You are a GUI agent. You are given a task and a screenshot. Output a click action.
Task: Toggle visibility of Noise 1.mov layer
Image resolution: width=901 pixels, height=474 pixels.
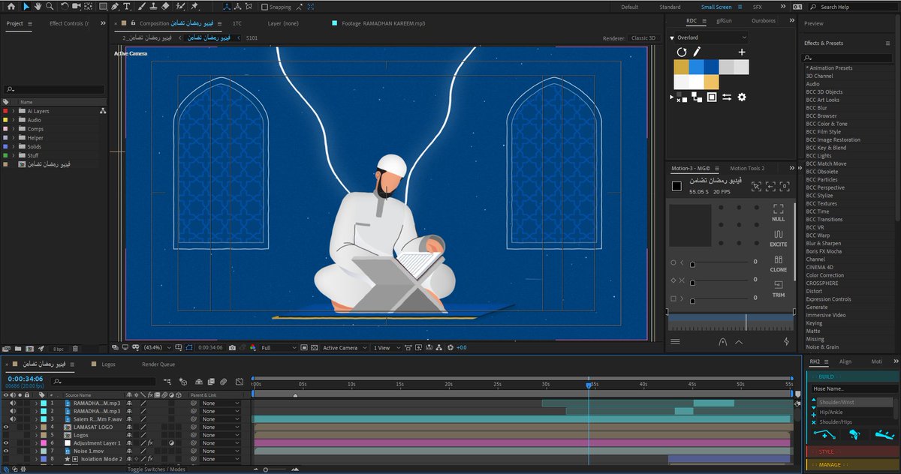[7, 451]
